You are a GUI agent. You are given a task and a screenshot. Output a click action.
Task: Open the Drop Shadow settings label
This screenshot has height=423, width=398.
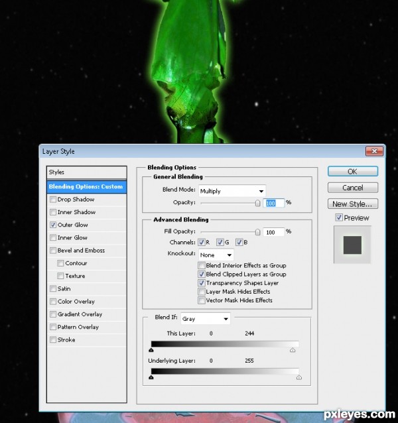click(x=76, y=200)
